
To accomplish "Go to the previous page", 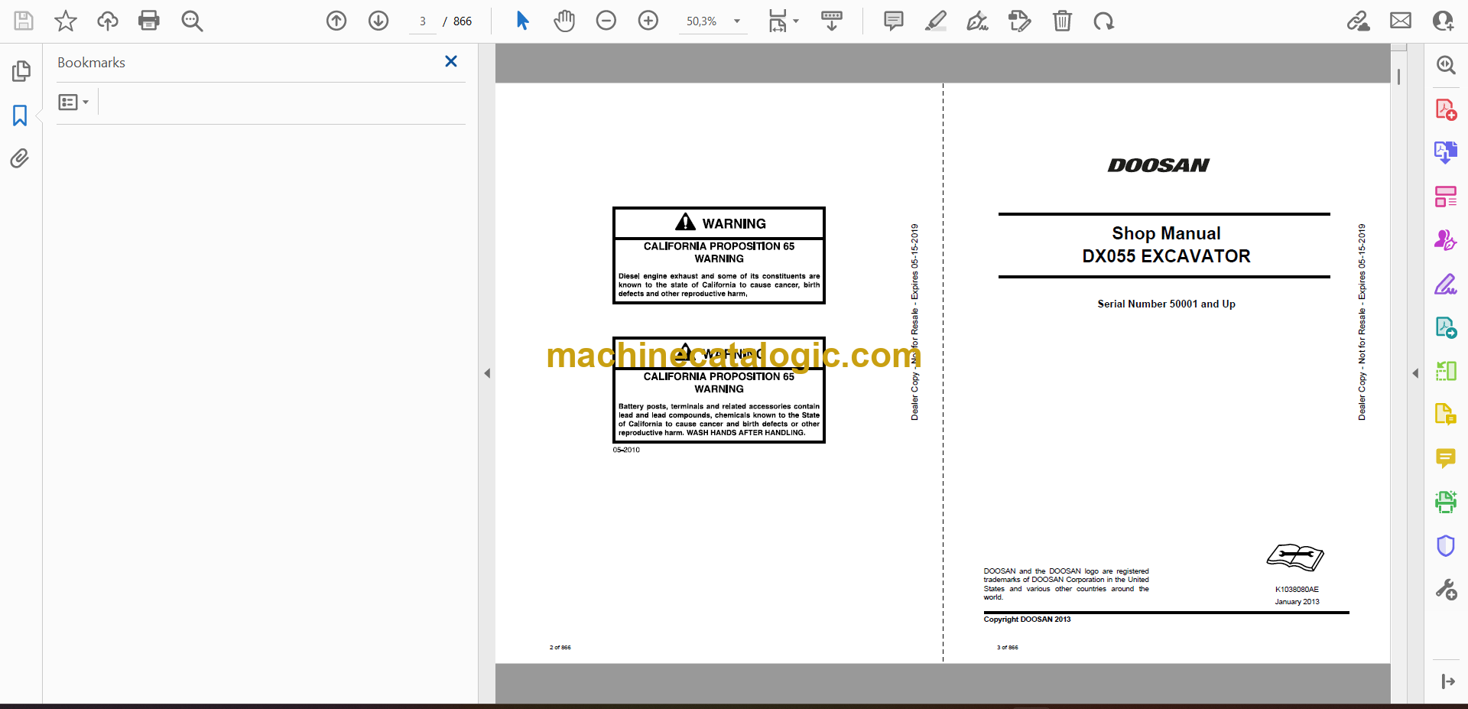I will (x=336, y=21).
